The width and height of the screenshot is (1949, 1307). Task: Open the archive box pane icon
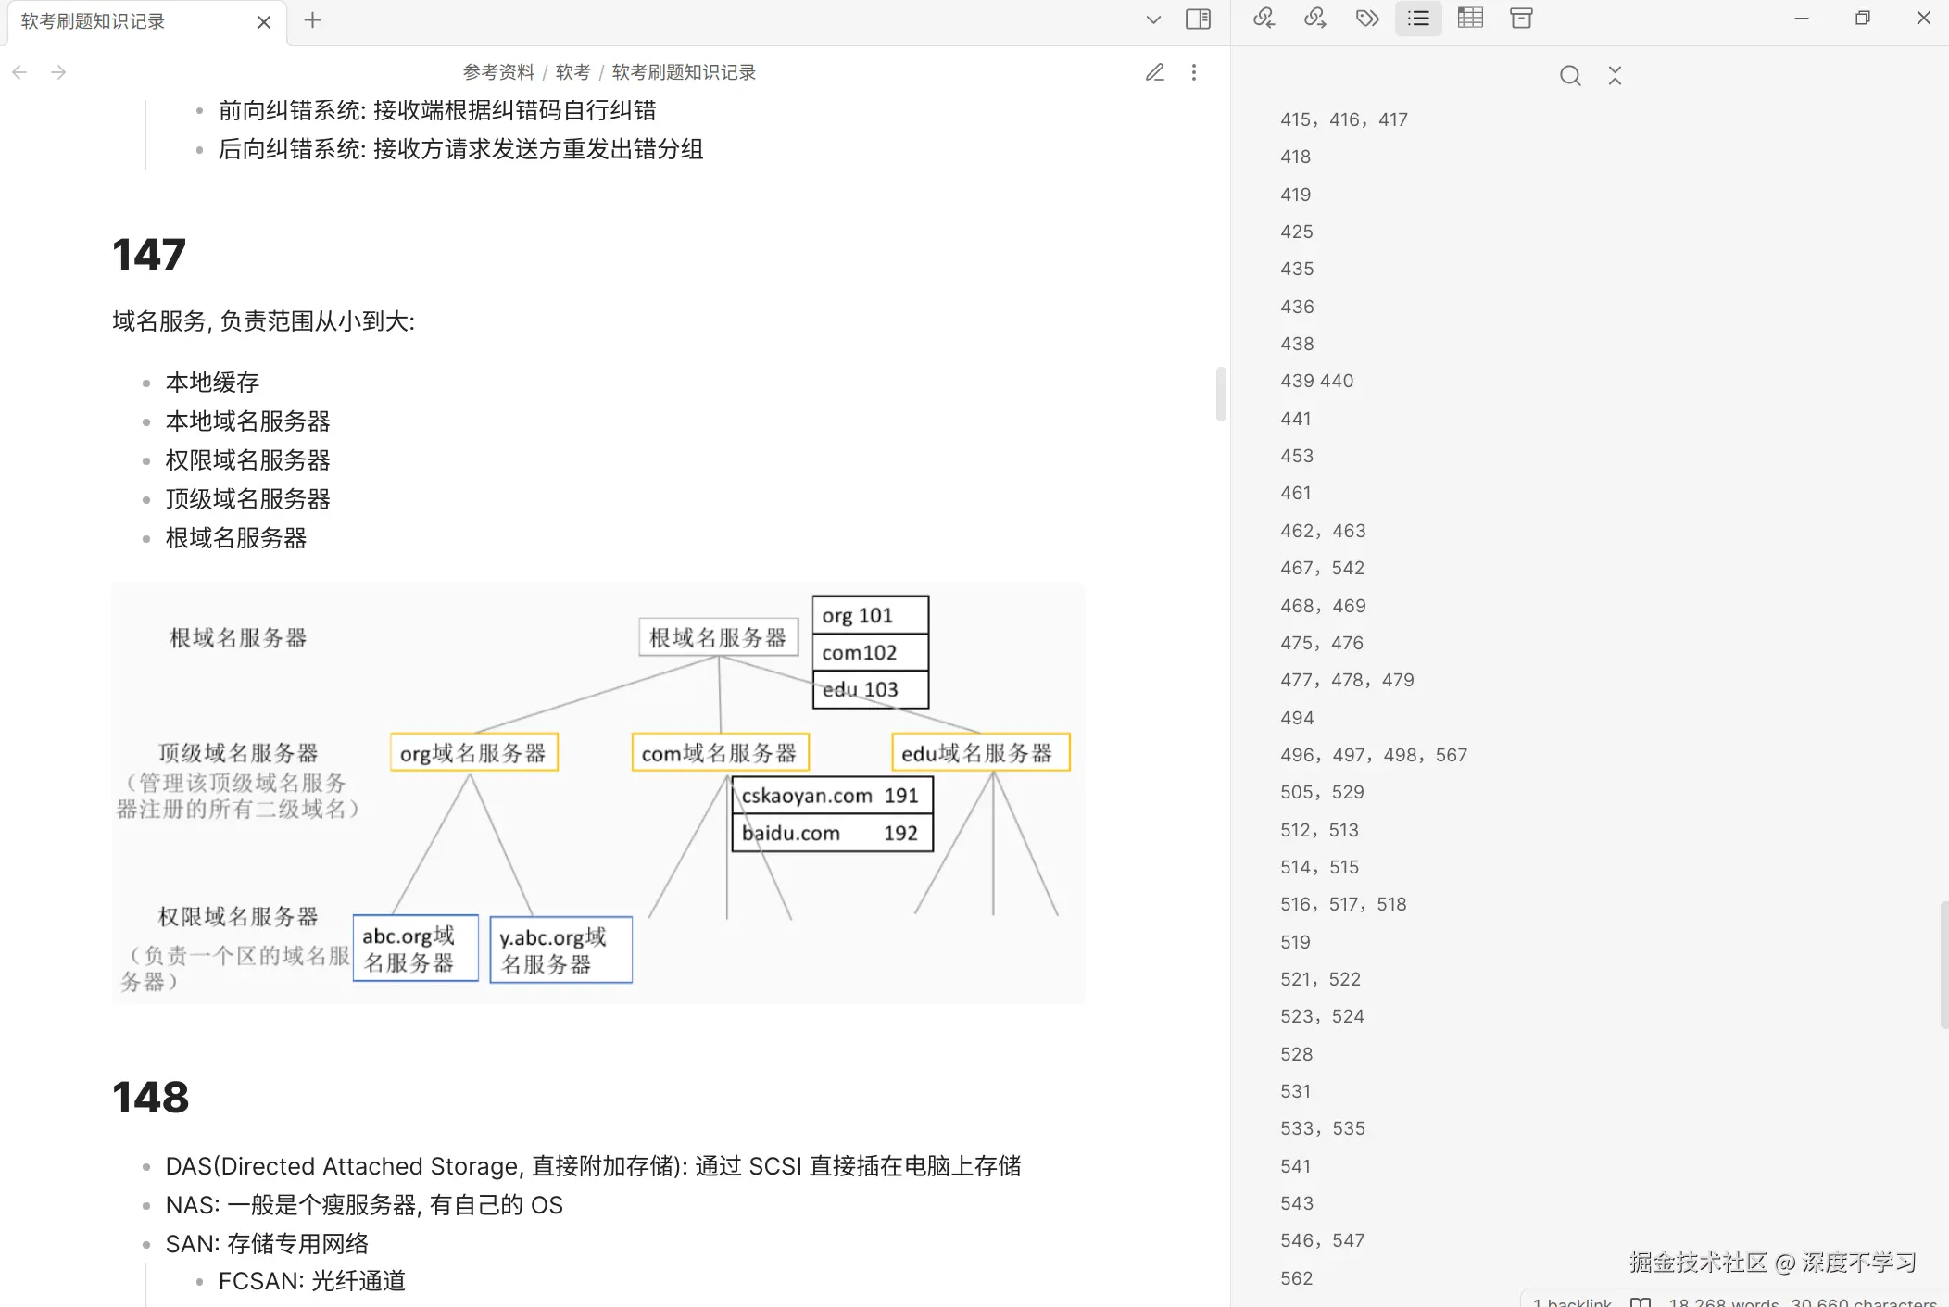click(1521, 19)
